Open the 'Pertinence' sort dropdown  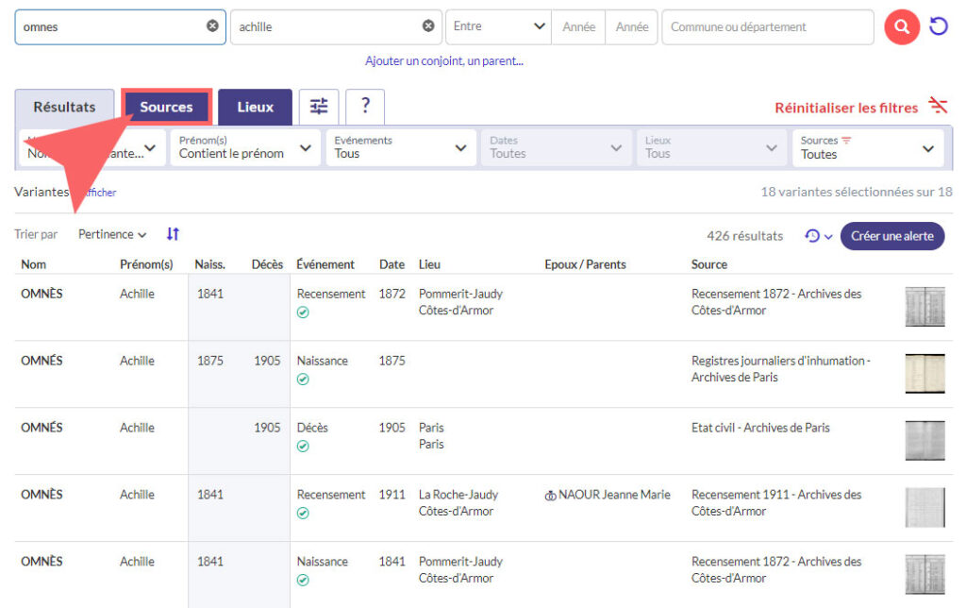tap(112, 234)
